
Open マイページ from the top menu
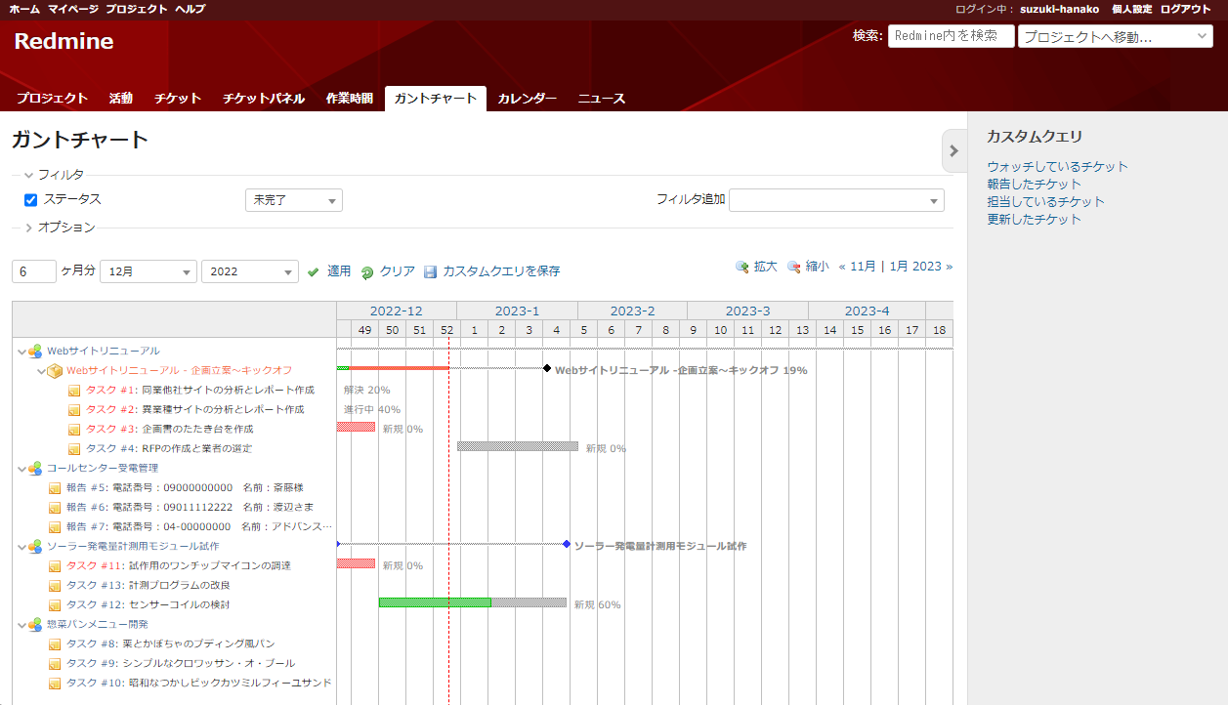point(73,9)
